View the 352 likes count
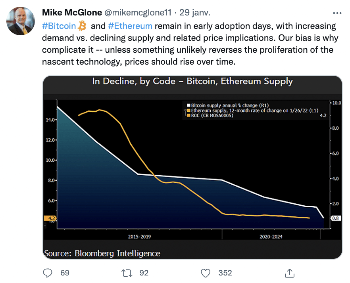This screenshot has height=283, width=350. [x=225, y=273]
